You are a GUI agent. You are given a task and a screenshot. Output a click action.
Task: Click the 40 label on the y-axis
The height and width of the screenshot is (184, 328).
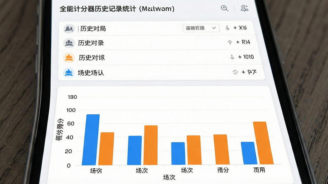(x=70, y=137)
